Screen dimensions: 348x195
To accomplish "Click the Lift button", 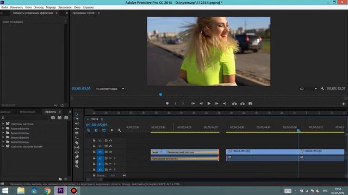I will [234, 103].
